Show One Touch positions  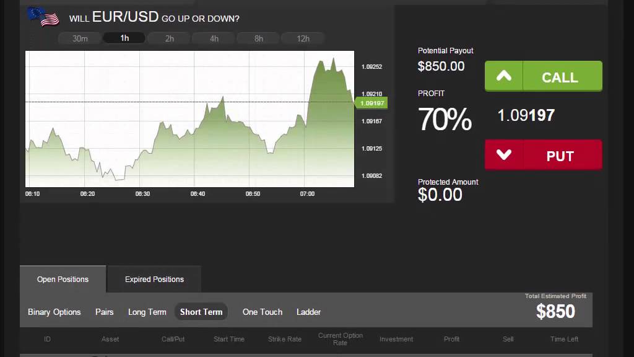point(263,312)
